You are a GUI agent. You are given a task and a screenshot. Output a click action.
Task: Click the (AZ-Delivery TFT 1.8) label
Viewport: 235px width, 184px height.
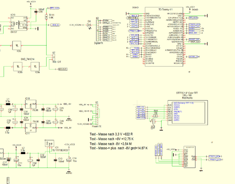[x=184, y=103]
